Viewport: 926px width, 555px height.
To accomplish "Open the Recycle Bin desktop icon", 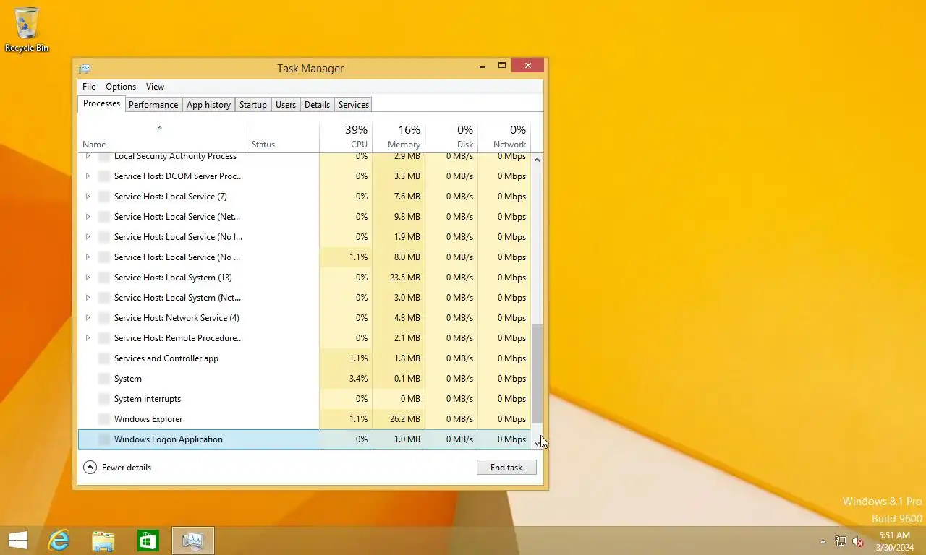I will (27, 29).
